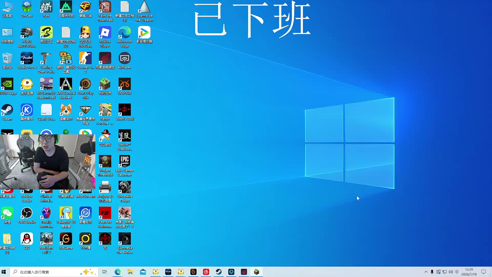Screen dimensions: 492x277
Task: Select the NVIDIA App icon
Action: tap(7, 86)
